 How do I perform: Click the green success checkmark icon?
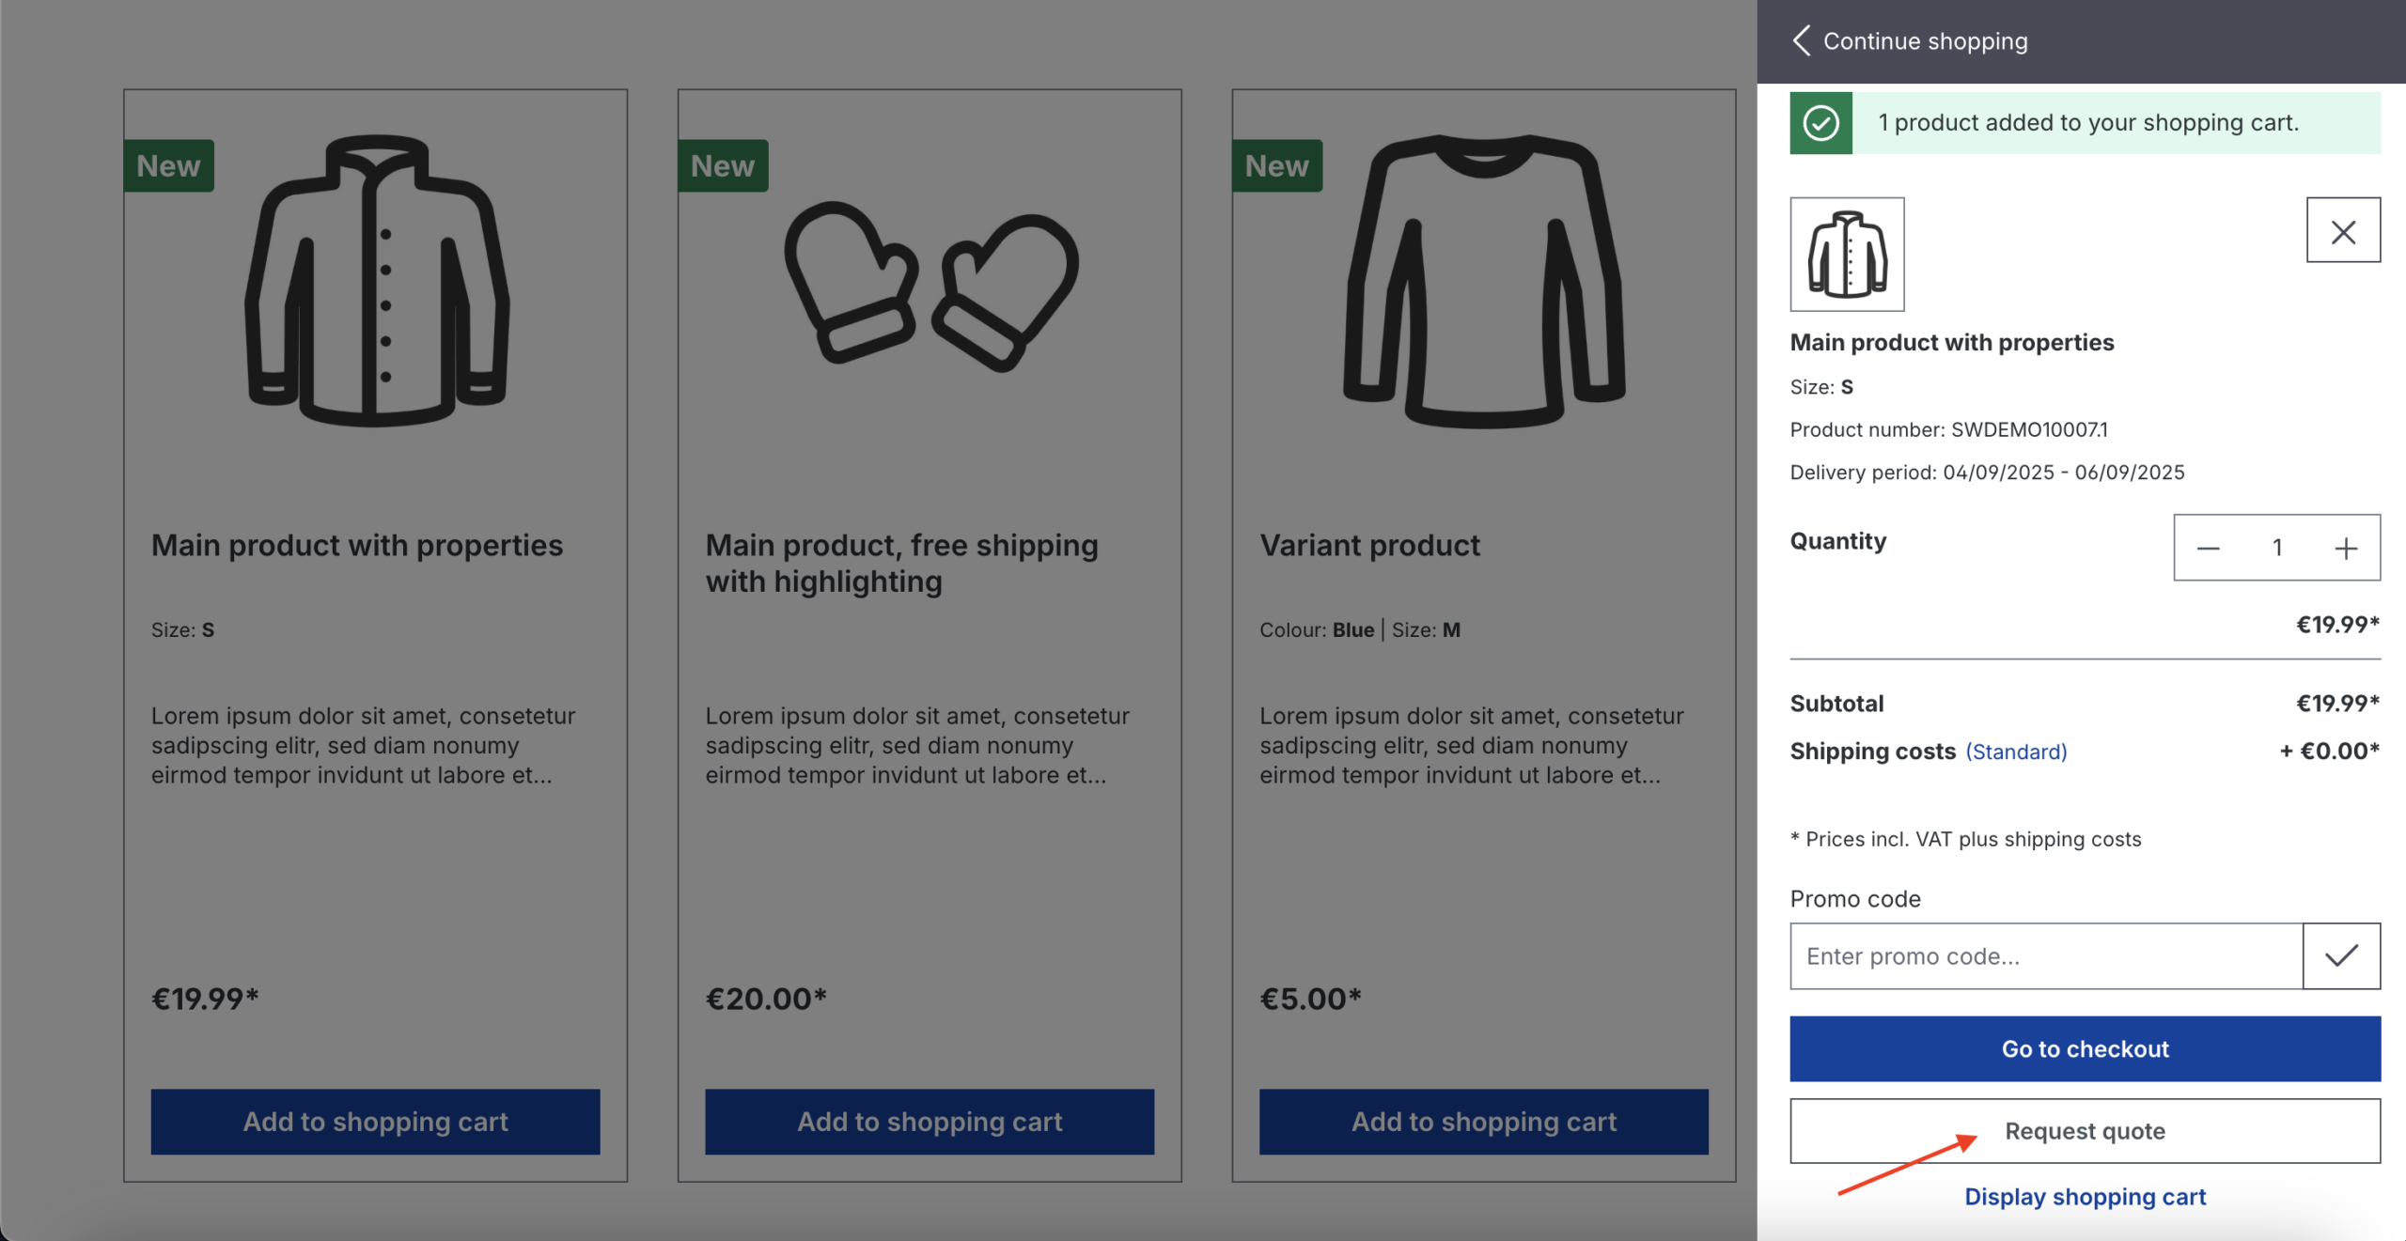[x=1820, y=123]
